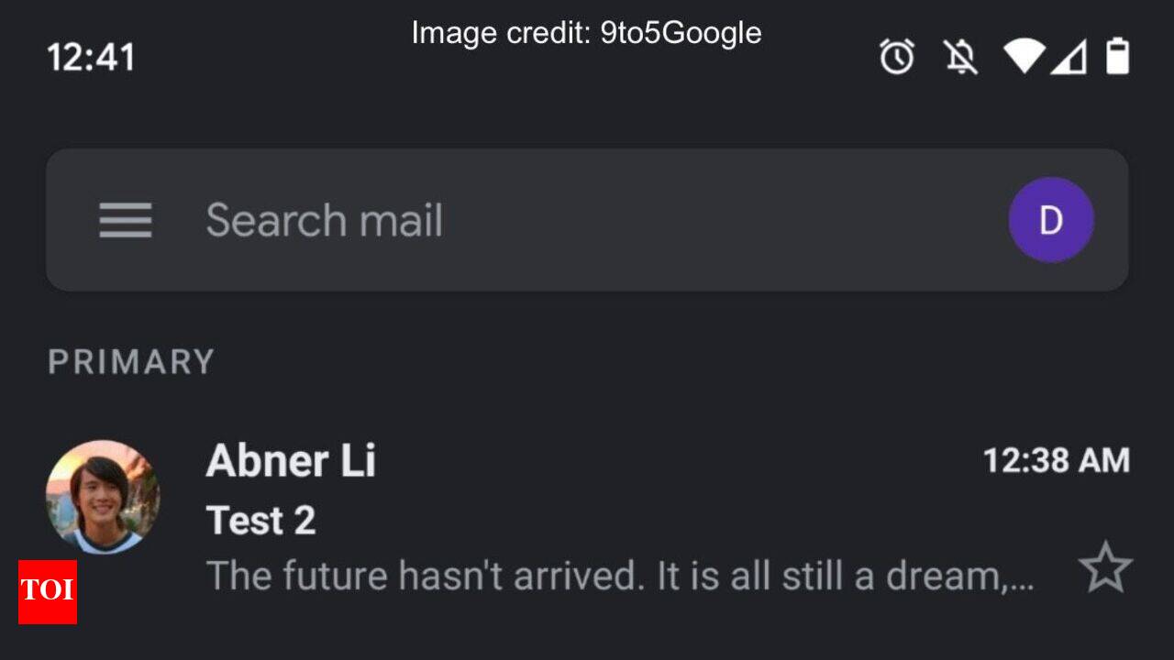Tap the muted notifications bell icon

click(x=960, y=58)
